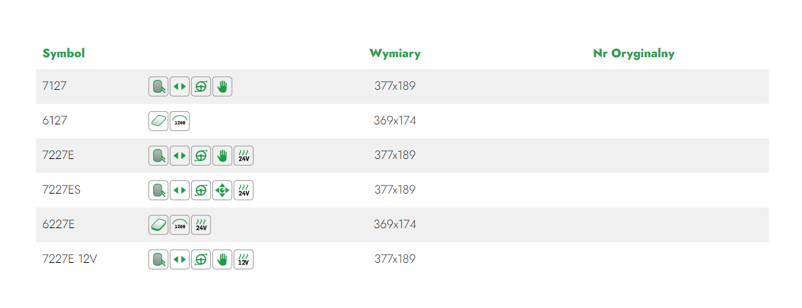Viewport: 802px width, 308px height.
Task: Click the hand icon in row 7227E 12V
Action: point(222,259)
